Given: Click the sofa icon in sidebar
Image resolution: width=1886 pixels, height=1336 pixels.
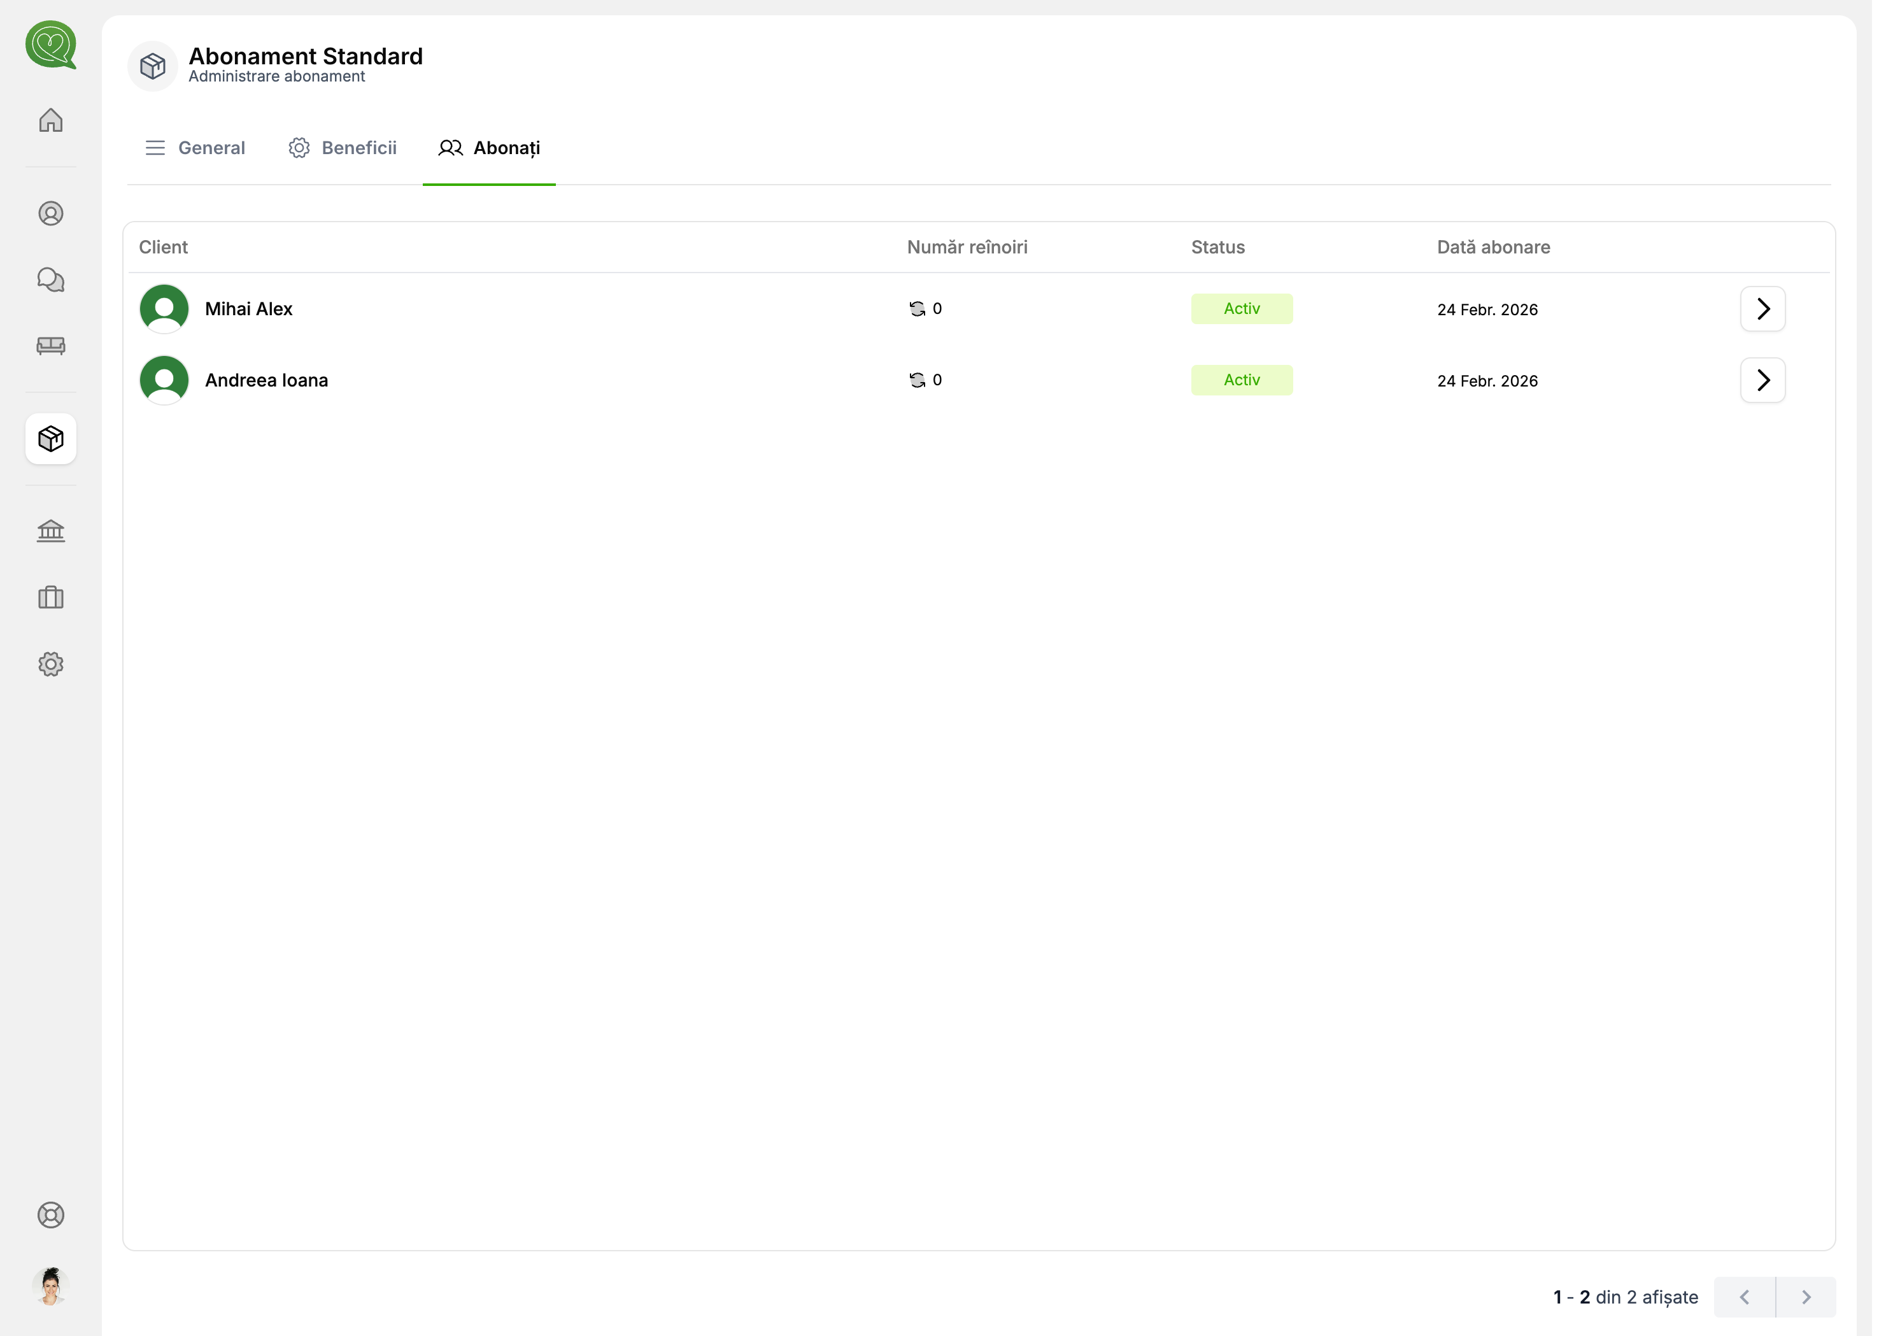Looking at the screenshot, I should coord(51,346).
